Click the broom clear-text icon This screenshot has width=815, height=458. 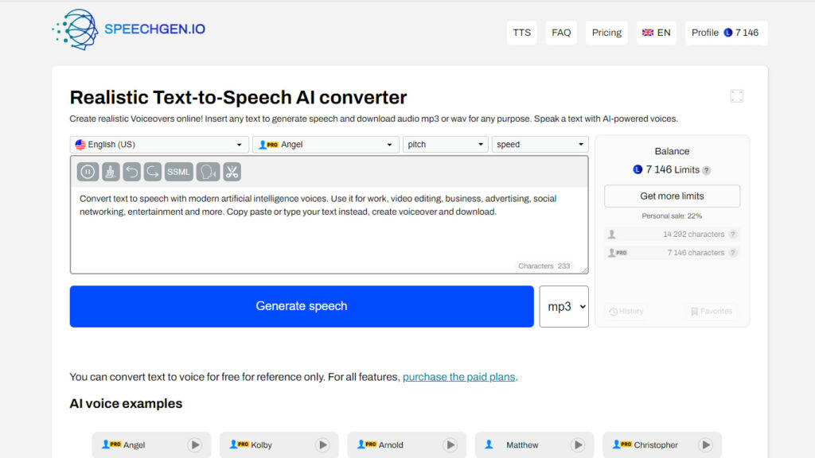click(x=111, y=172)
